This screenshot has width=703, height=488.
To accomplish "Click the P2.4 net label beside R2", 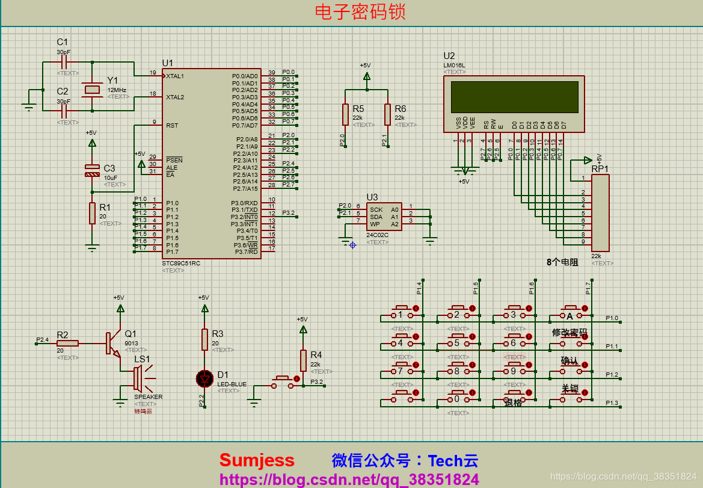I will click(43, 339).
